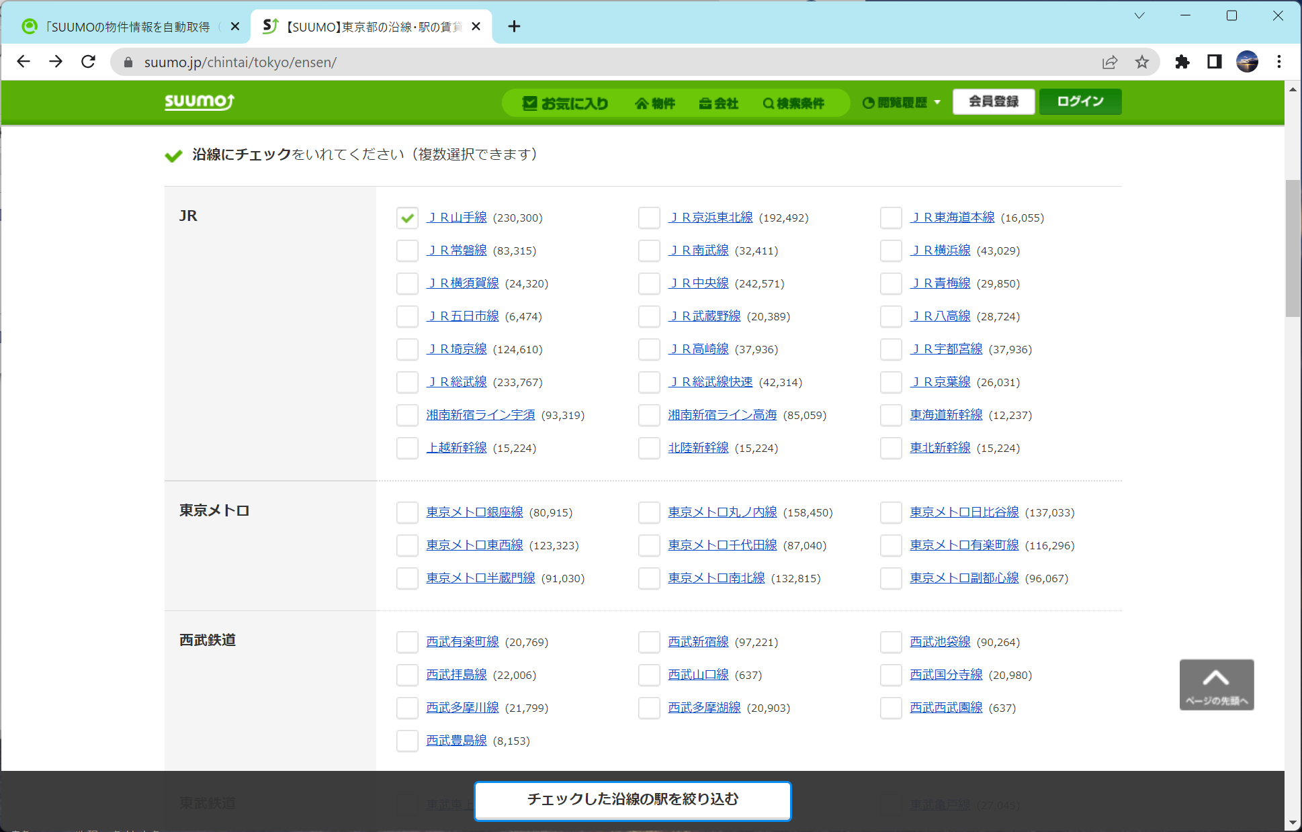Viewport: 1302px width, 832px height.
Task: Open the ＪＲ宇都宮線 link
Action: (x=947, y=349)
